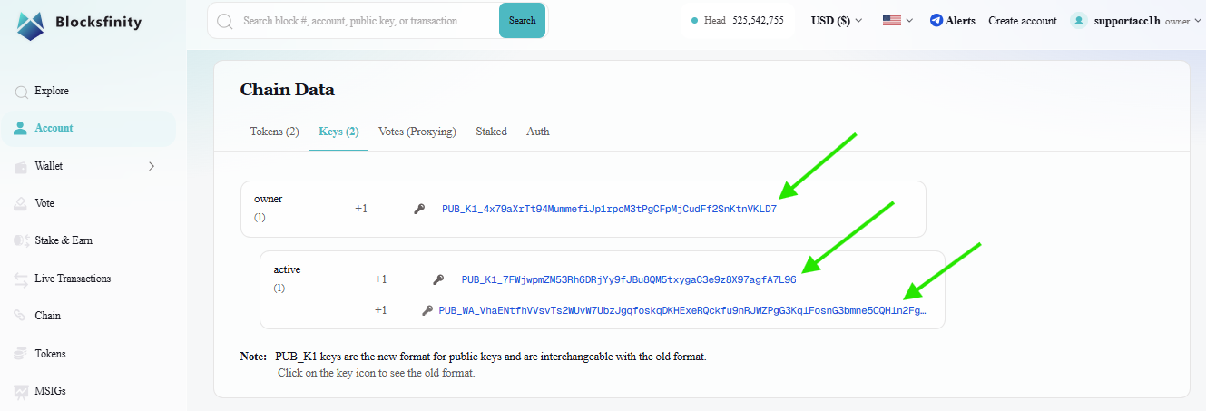Screen dimensions: 1206x411
Task: Click the Chain link icon in sidebar
Action: click(x=20, y=316)
